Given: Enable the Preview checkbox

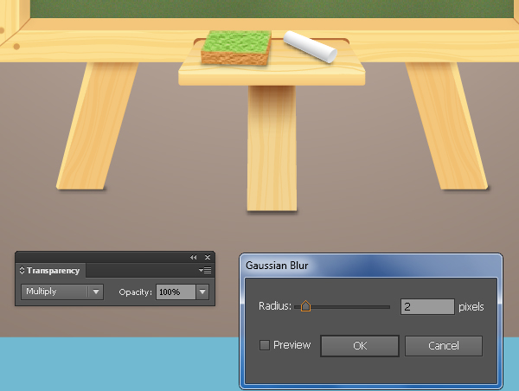Looking at the screenshot, I should [265, 345].
